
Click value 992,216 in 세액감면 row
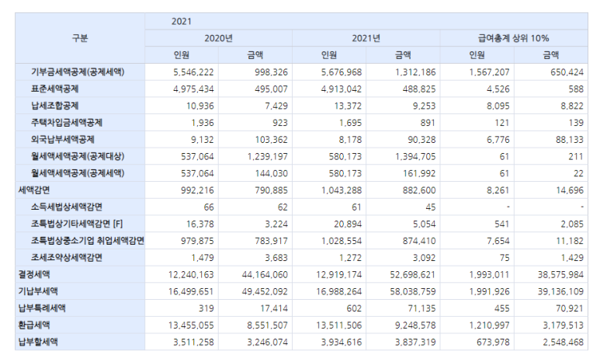pos(197,190)
